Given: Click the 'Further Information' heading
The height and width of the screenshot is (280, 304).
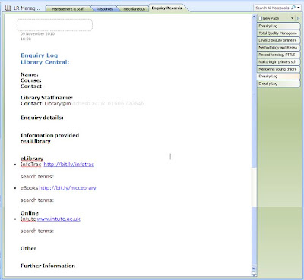Looking at the screenshot, I should coord(48,266).
